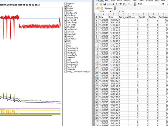Click the FanRev header cell
The width and height of the screenshot is (168, 126).
(153, 17)
